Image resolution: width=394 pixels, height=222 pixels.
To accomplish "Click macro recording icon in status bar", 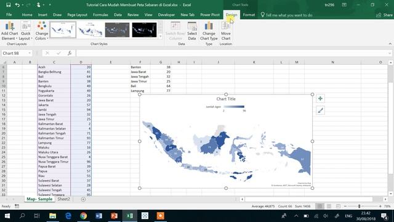I will click(x=17, y=206).
